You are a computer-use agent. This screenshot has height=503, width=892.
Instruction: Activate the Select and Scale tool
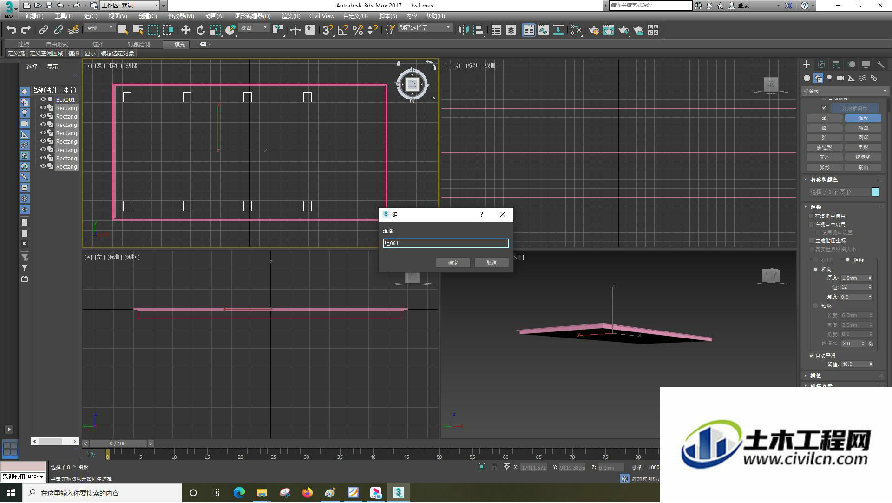coord(215,30)
